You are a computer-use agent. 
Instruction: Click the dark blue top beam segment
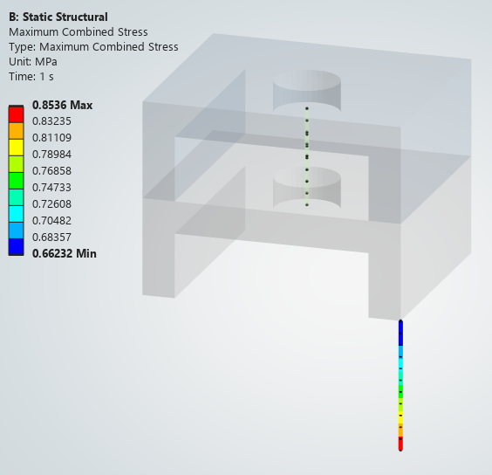point(400,333)
